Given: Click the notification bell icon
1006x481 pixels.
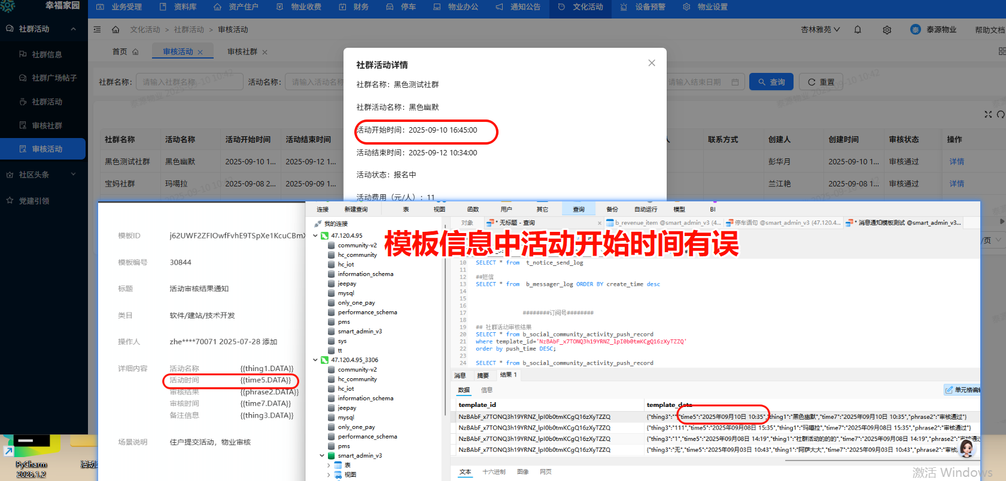Looking at the screenshot, I should pos(858,29).
